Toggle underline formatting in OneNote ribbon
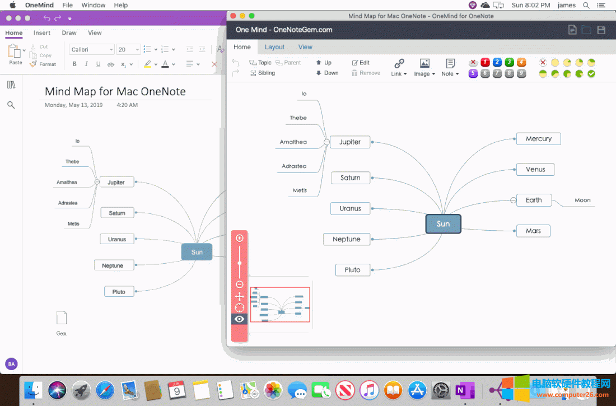The height and width of the screenshot is (406, 616). [x=98, y=64]
